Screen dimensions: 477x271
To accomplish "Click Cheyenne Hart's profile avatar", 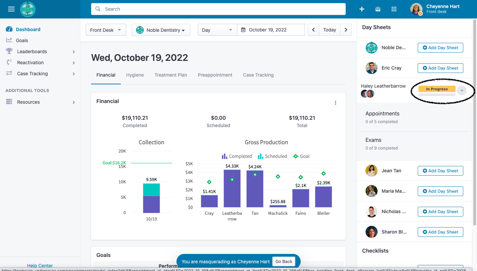I will (x=416, y=9).
